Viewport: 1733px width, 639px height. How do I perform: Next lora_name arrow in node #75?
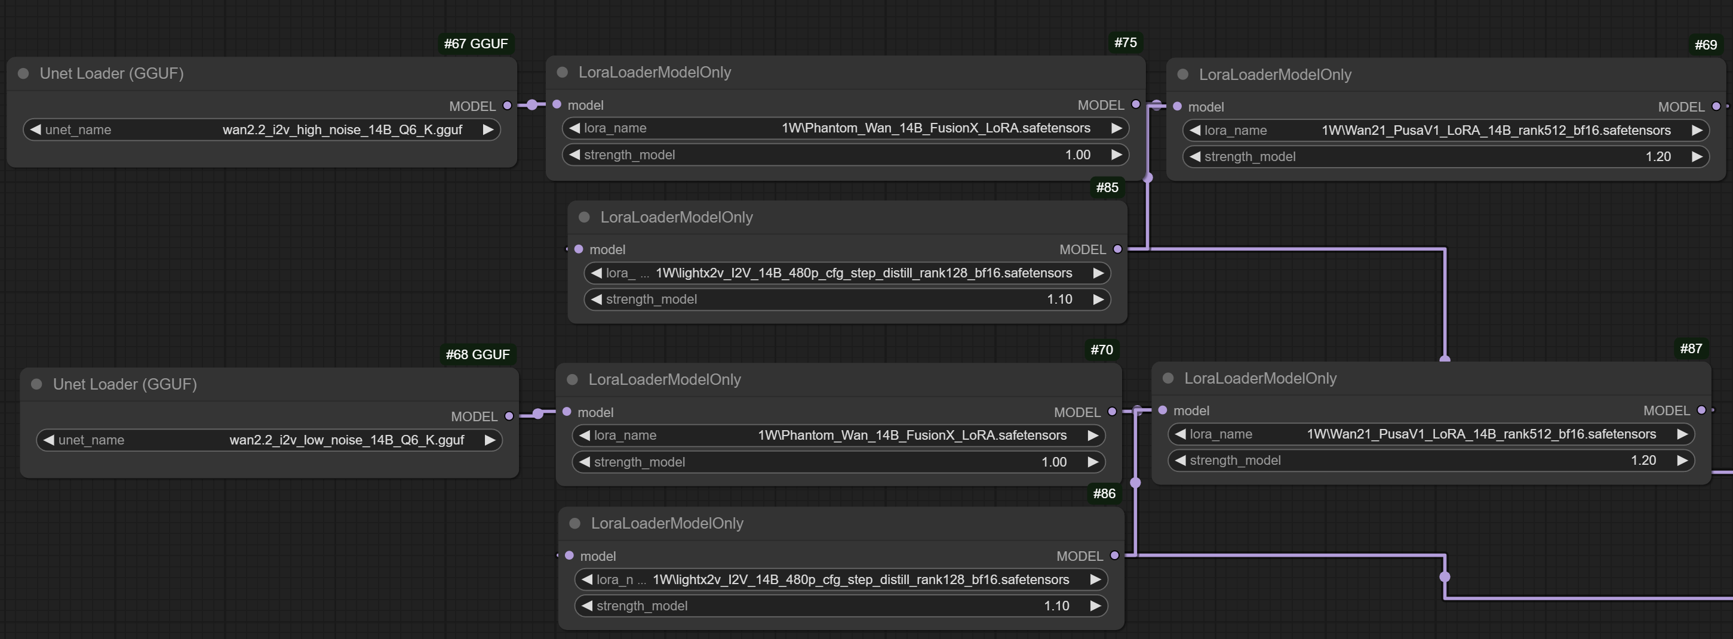coord(1117,128)
